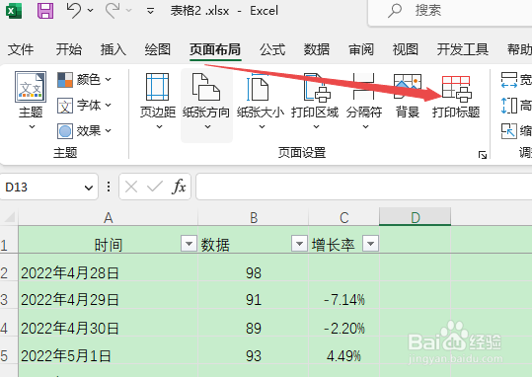Click the 打印标题 print titles button

click(x=456, y=97)
